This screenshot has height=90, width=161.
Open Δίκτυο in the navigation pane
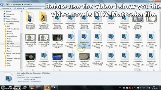click(x=7, y=16)
